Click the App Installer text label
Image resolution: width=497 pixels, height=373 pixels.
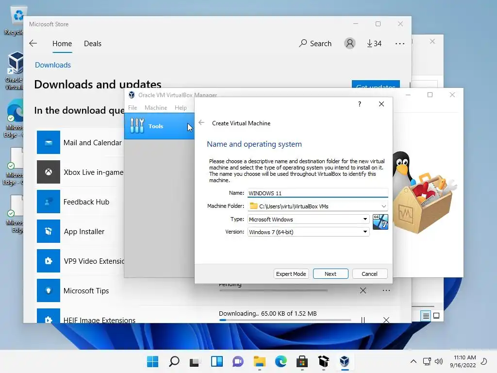[84, 232]
